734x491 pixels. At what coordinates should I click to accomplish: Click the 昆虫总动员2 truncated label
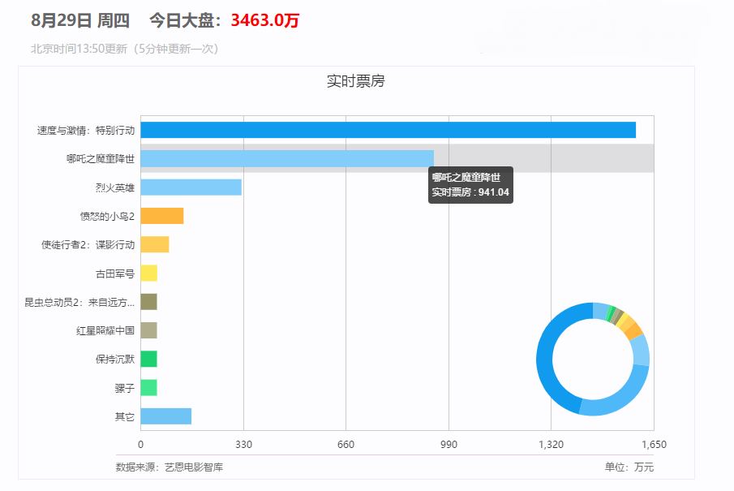click(77, 301)
